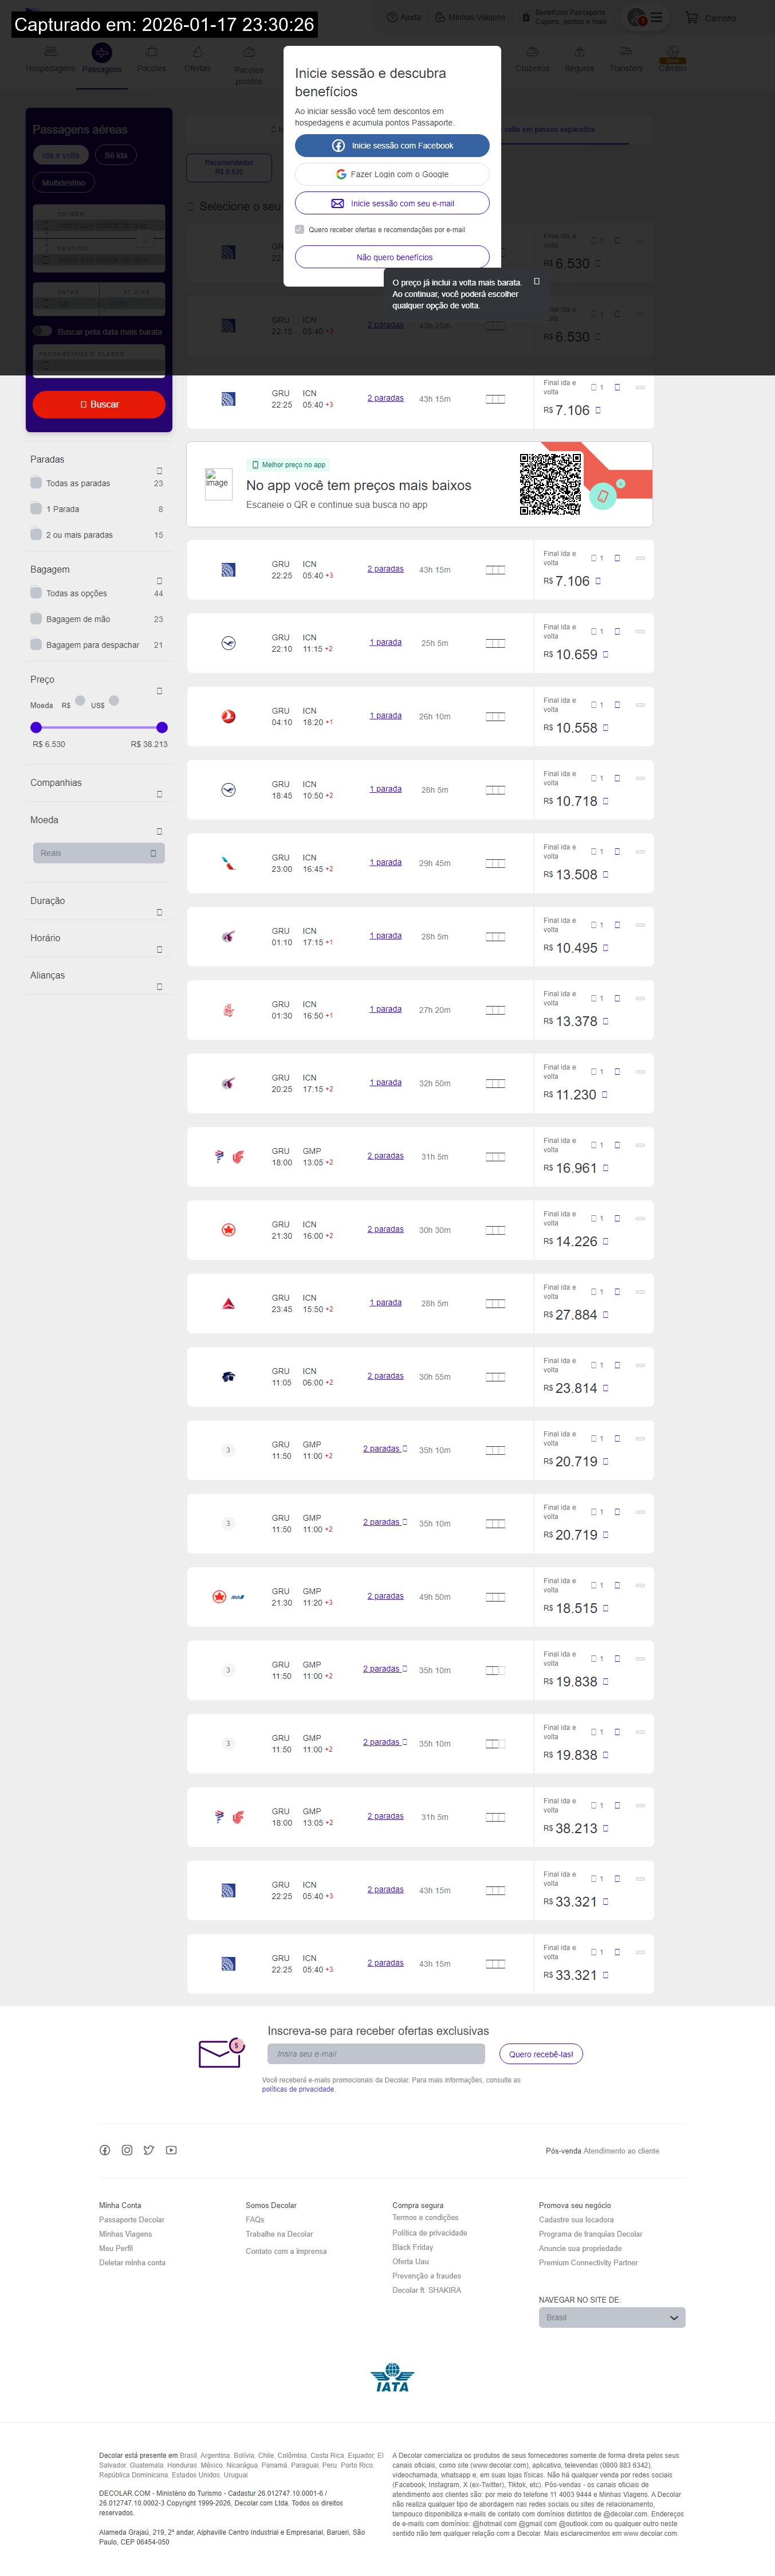Open the Instagram footer icon
775x2576 pixels.
point(127,2150)
